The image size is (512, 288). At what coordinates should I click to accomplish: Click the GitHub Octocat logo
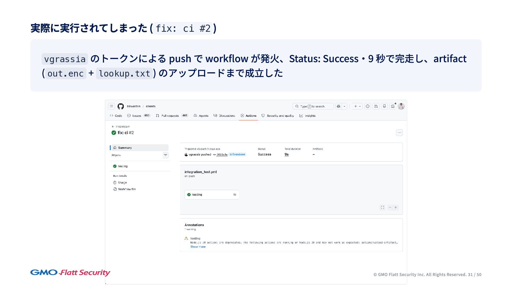[x=121, y=106]
